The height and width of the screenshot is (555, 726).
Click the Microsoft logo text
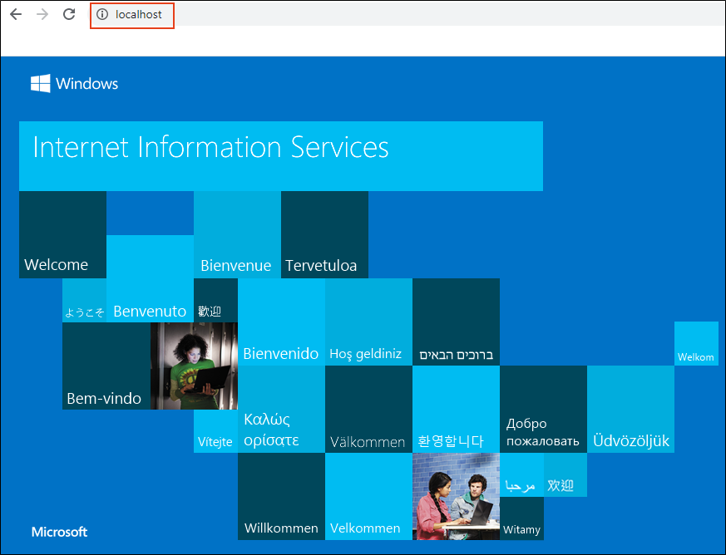pyautogui.click(x=59, y=532)
